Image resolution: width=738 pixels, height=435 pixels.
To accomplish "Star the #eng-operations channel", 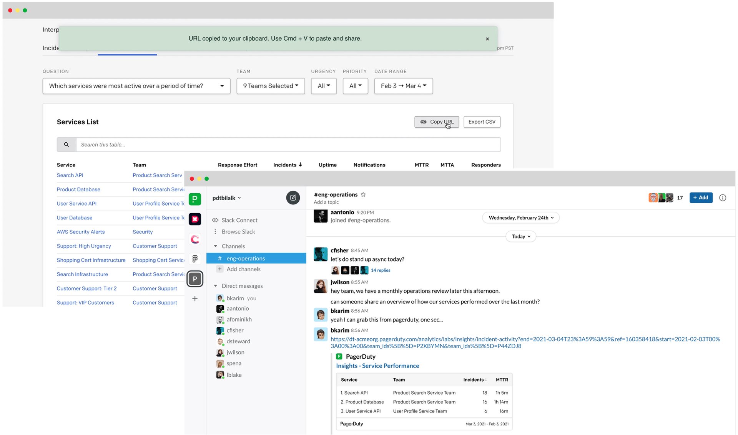I will pos(363,194).
